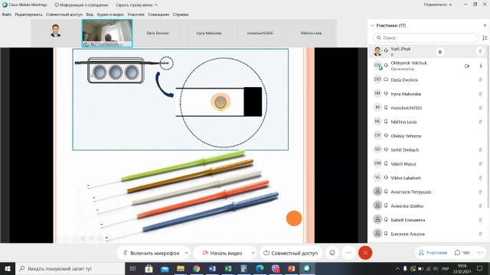Open the Вид menu
490x275 pixels.
point(90,15)
